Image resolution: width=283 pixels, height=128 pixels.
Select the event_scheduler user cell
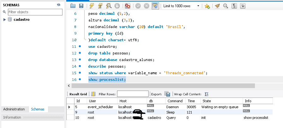tap(102, 107)
